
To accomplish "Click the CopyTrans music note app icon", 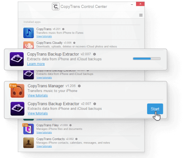I will point(28,33).
